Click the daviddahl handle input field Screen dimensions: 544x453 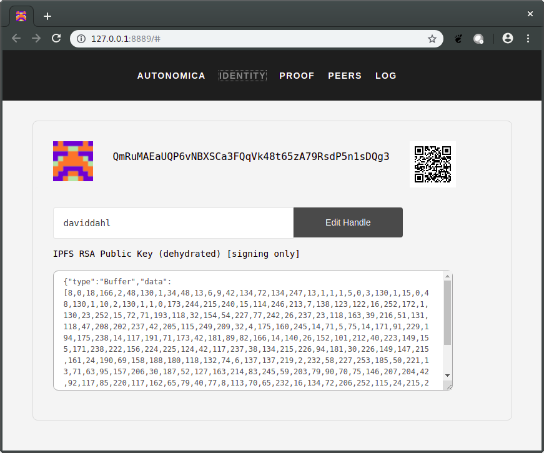(174, 223)
